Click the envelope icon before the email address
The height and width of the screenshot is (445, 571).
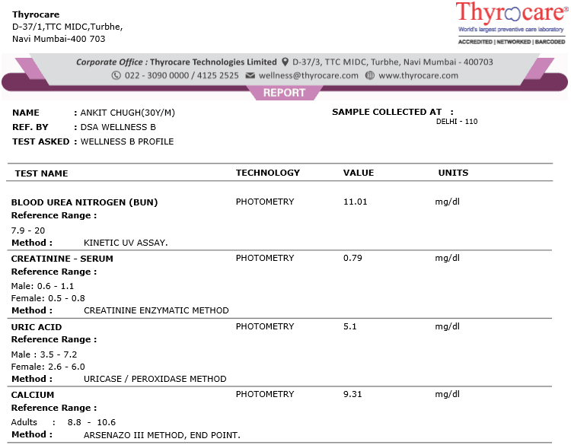tap(250, 75)
